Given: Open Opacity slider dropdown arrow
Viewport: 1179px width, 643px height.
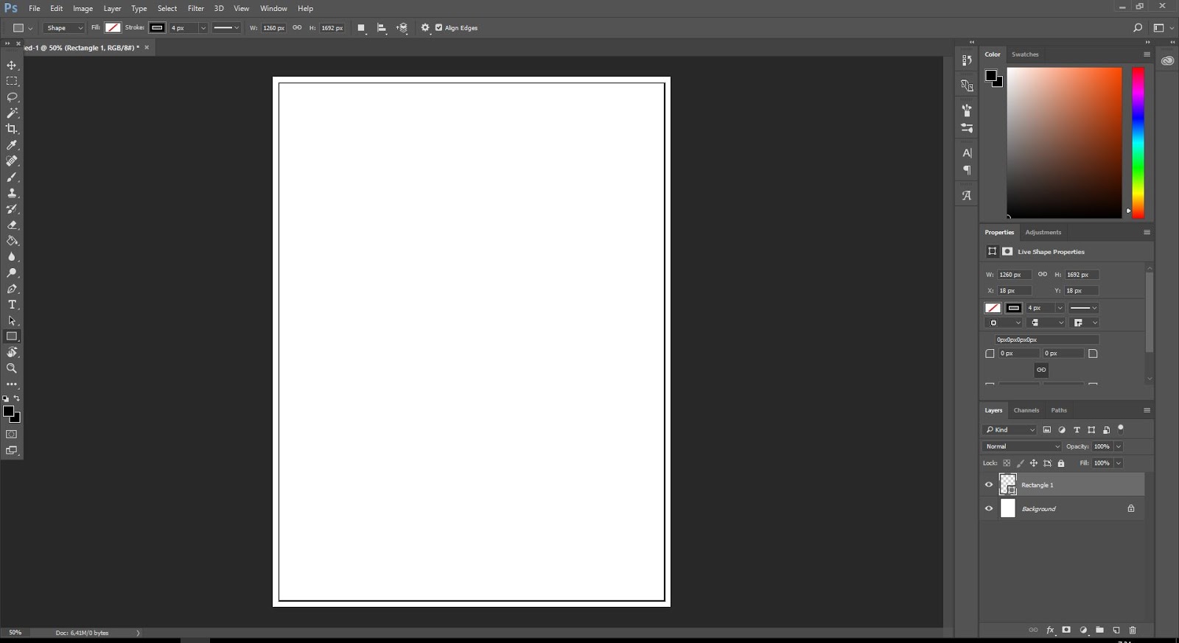Looking at the screenshot, I should 1119,446.
